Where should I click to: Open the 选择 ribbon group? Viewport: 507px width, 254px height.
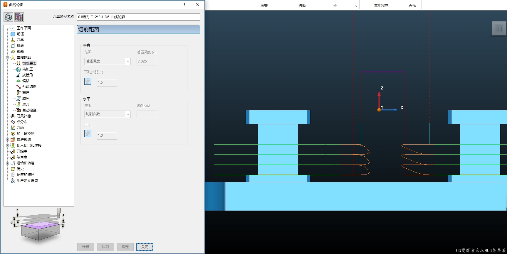pos(302,6)
